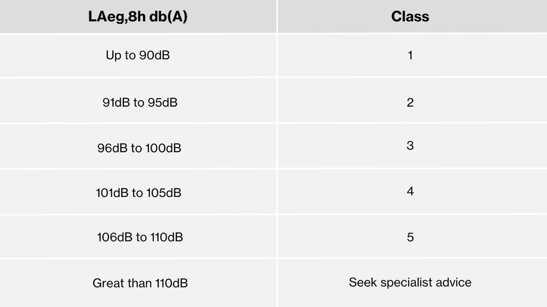
Task: Click the "100dB" text in the third row
Action: 163,148
